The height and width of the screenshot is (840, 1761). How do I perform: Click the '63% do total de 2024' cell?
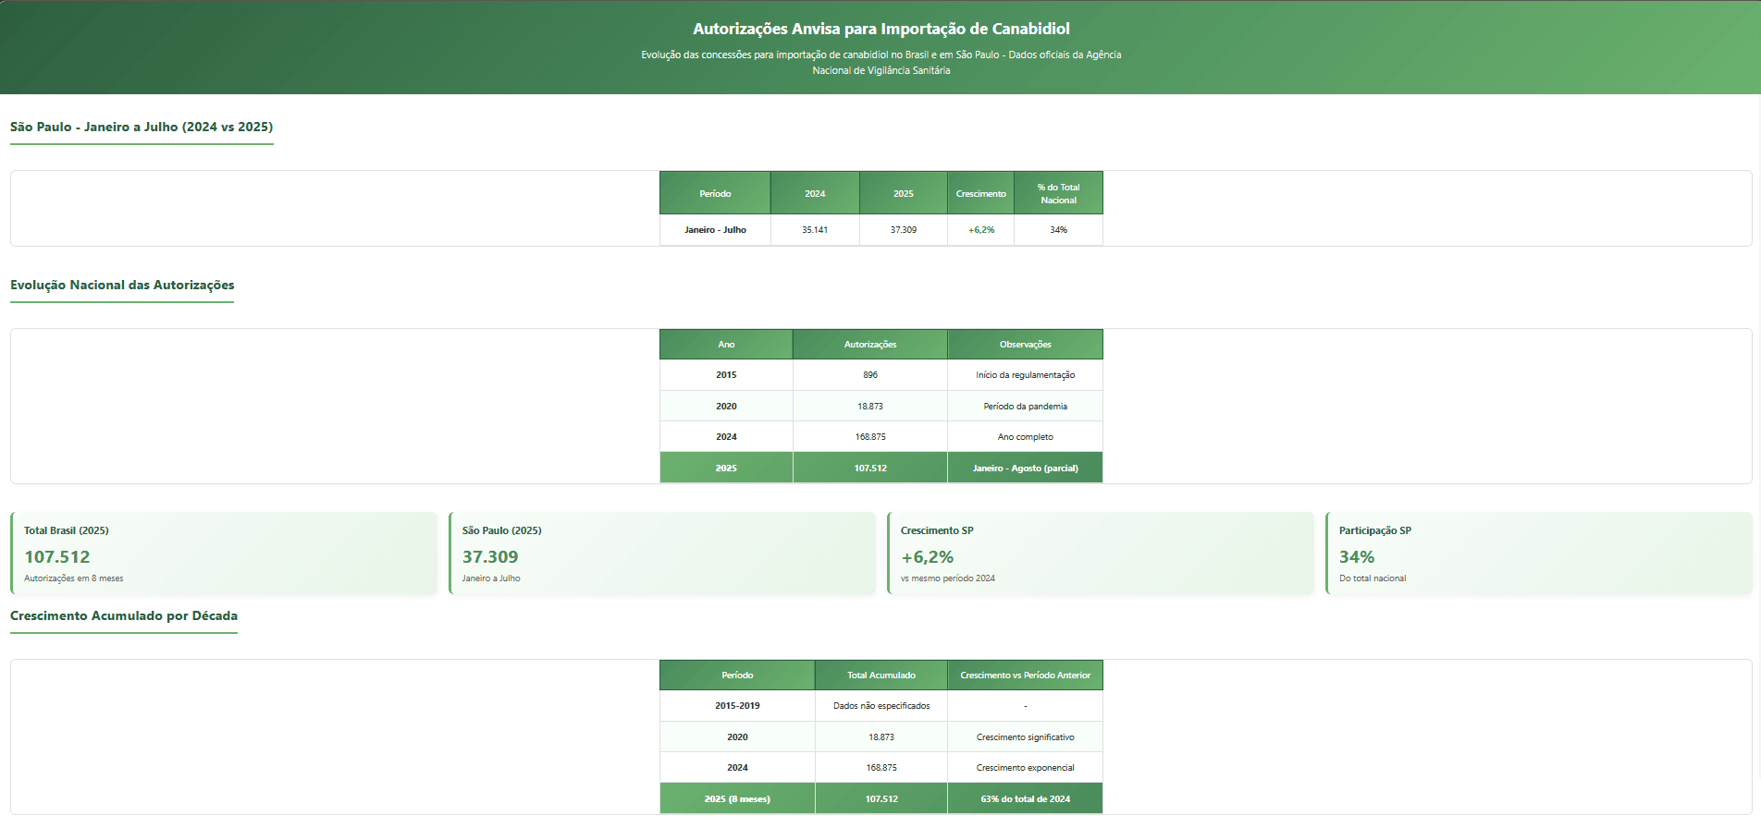(x=1025, y=798)
